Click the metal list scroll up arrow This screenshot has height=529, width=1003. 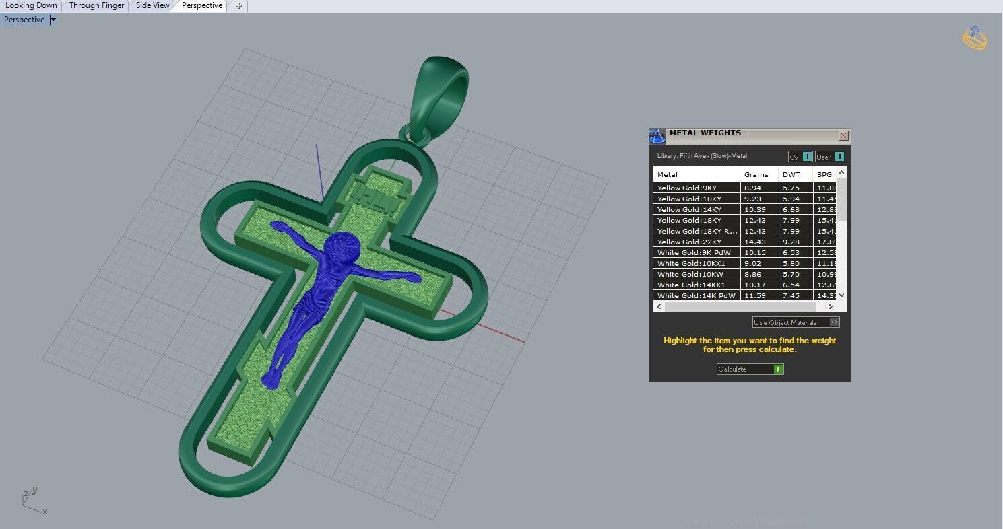(841, 173)
